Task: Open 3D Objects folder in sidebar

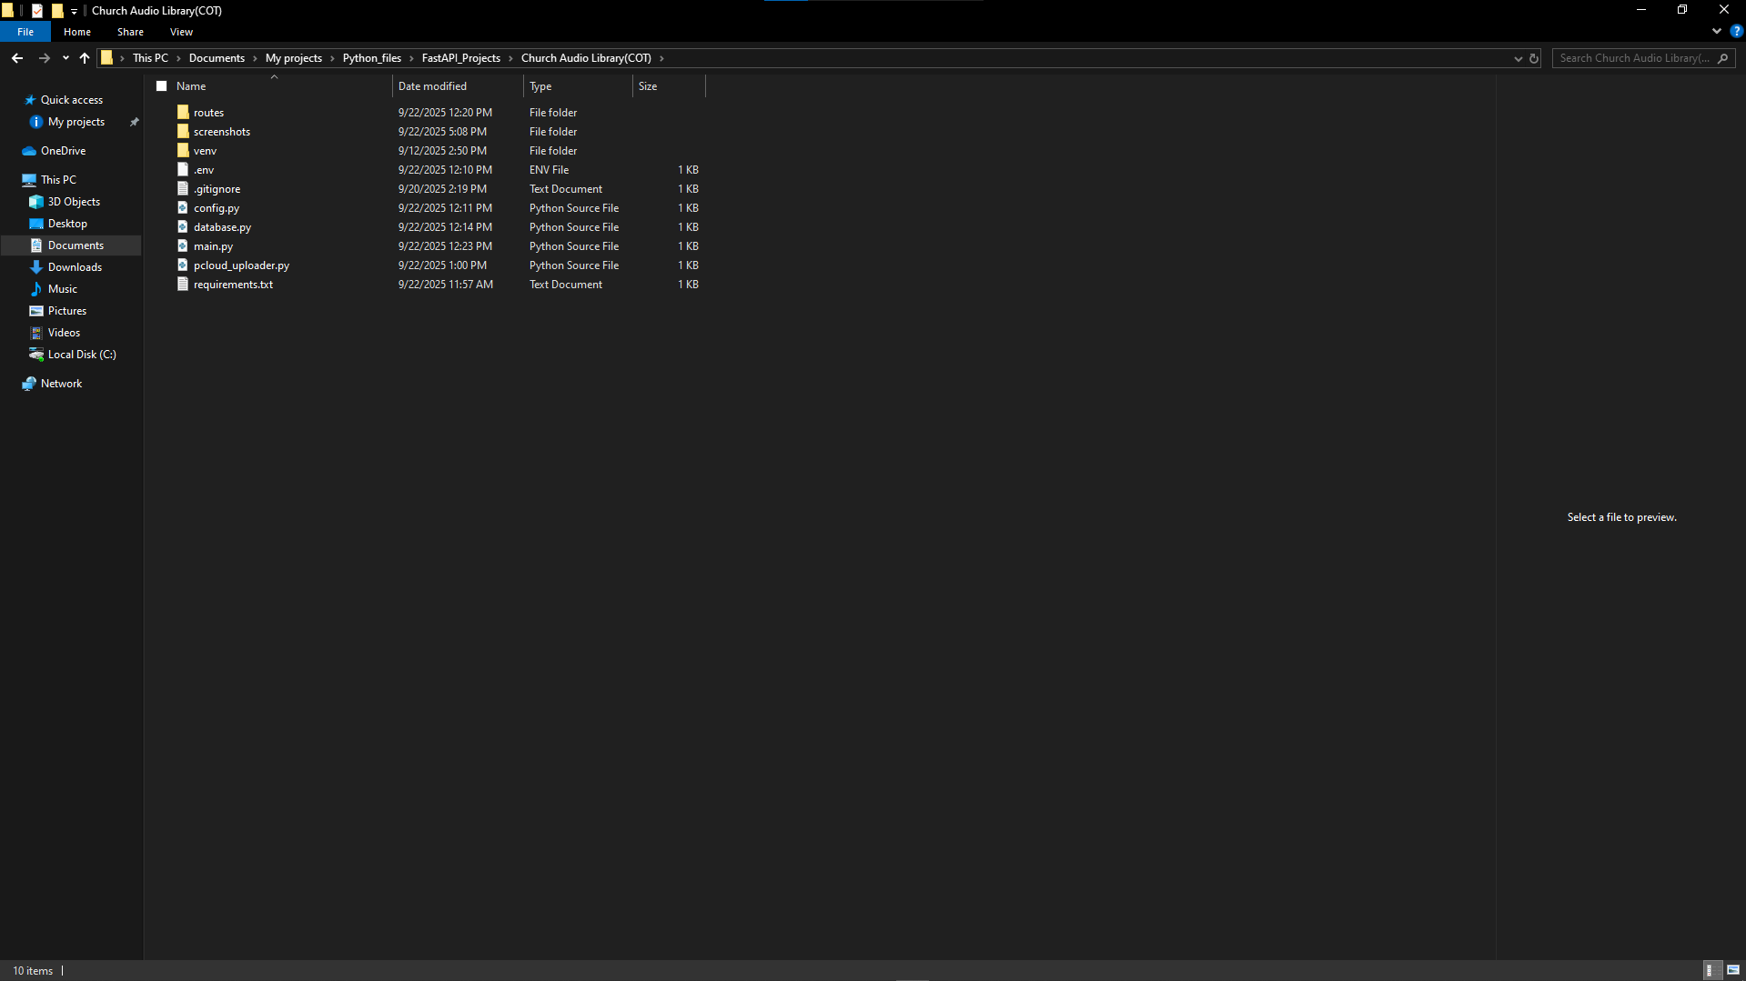Action: coord(74,202)
